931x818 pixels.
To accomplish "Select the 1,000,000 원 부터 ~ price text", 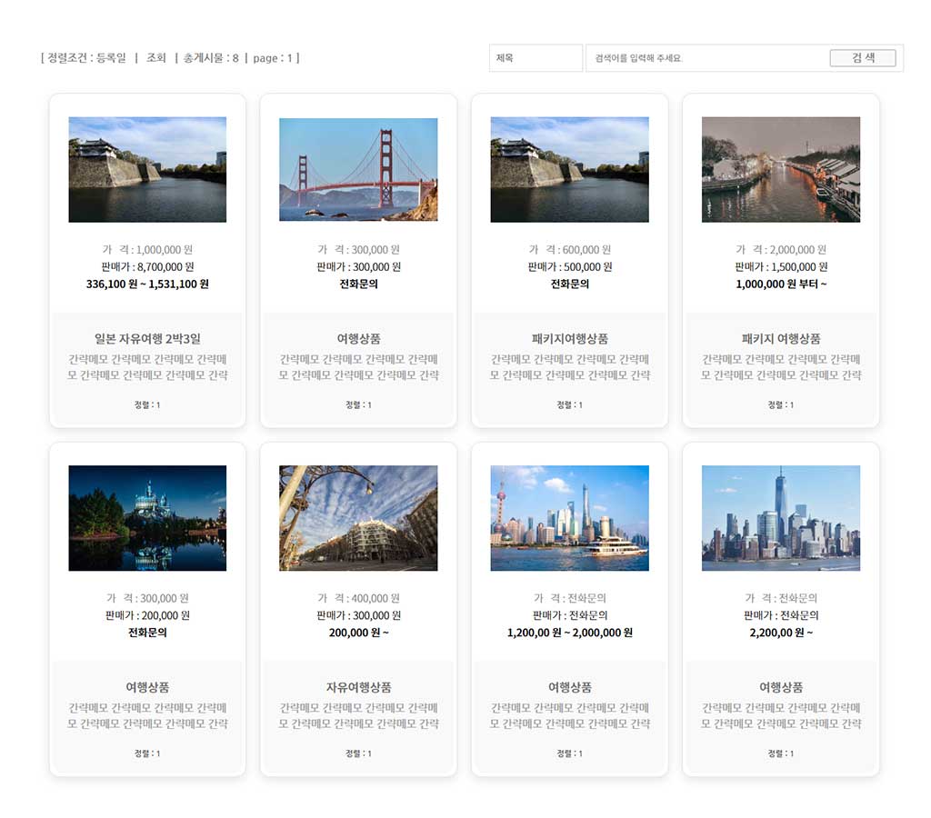I will click(781, 284).
